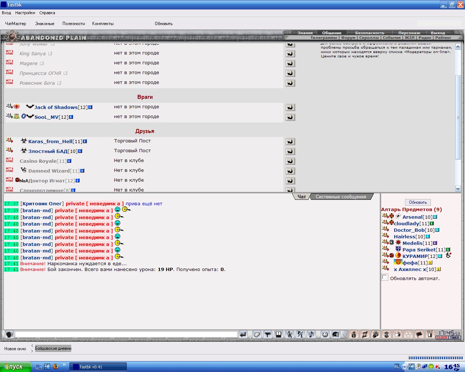
Task: Click Обновить in the top toolbar
Action: point(163,24)
